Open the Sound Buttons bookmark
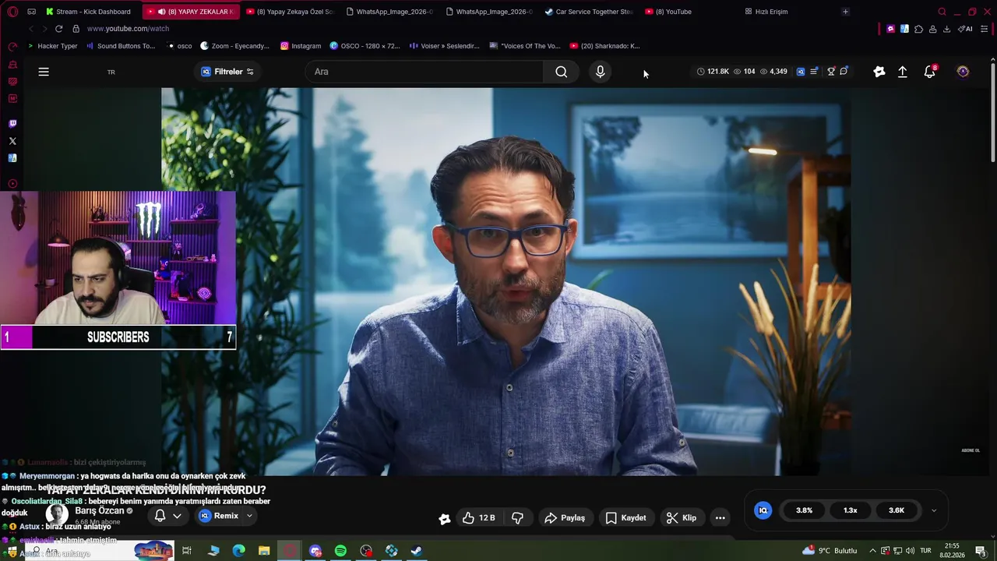997x561 pixels. (x=121, y=46)
